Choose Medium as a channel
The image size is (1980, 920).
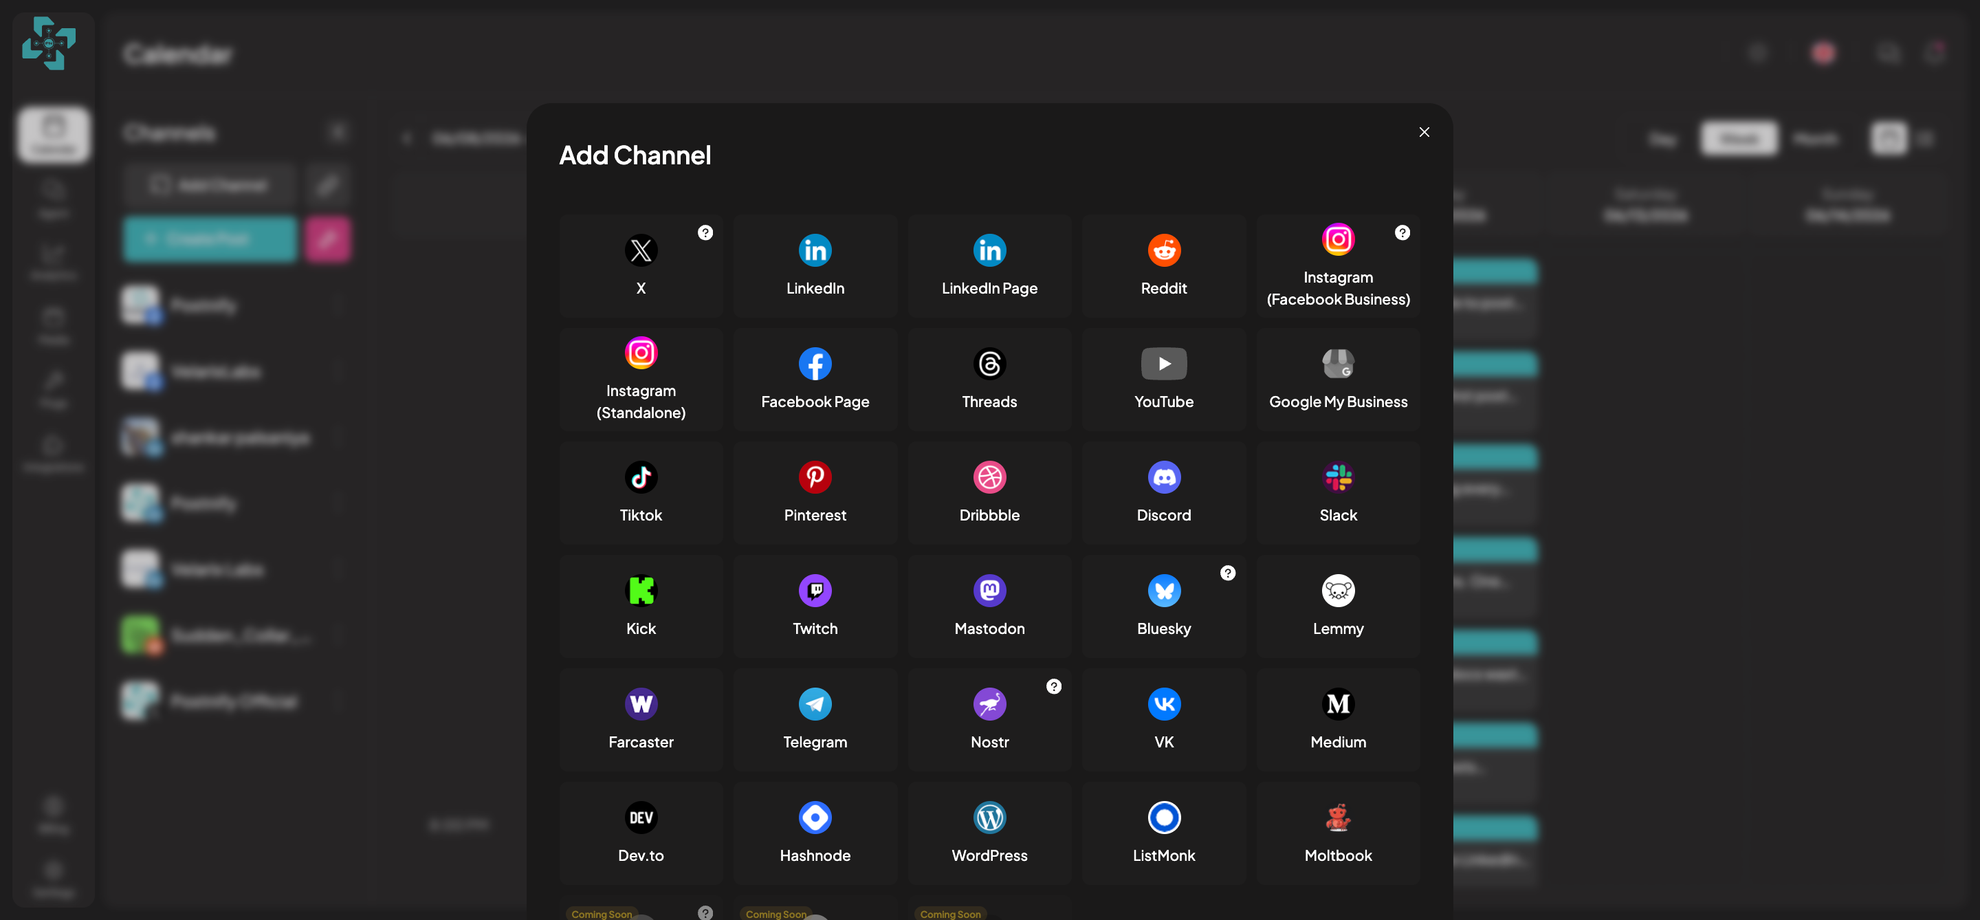(1338, 719)
